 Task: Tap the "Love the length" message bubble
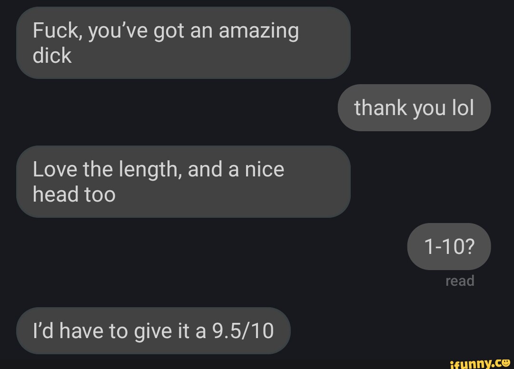183,182
